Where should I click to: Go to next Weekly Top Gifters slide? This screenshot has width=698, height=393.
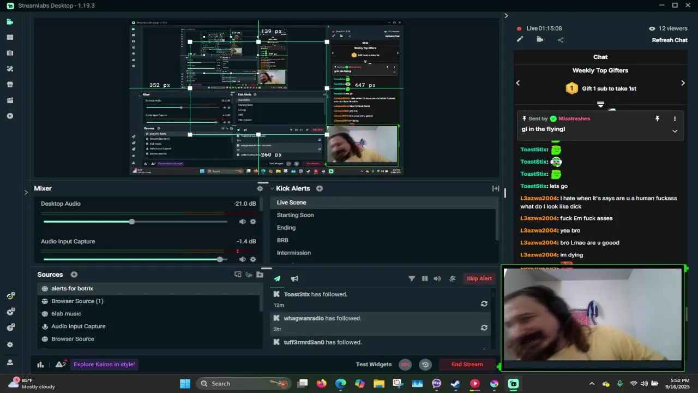coord(683,83)
